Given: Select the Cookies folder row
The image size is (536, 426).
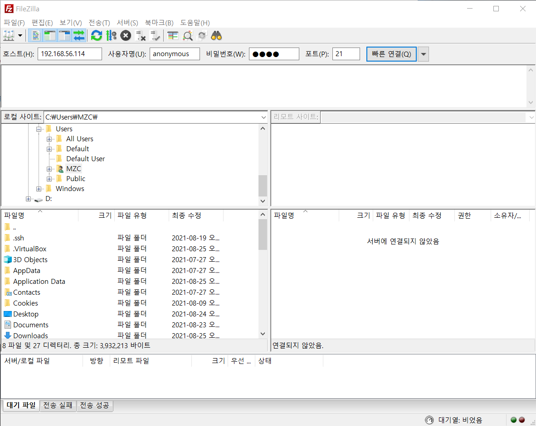Looking at the screenshot, I should (x=130, y=303).
